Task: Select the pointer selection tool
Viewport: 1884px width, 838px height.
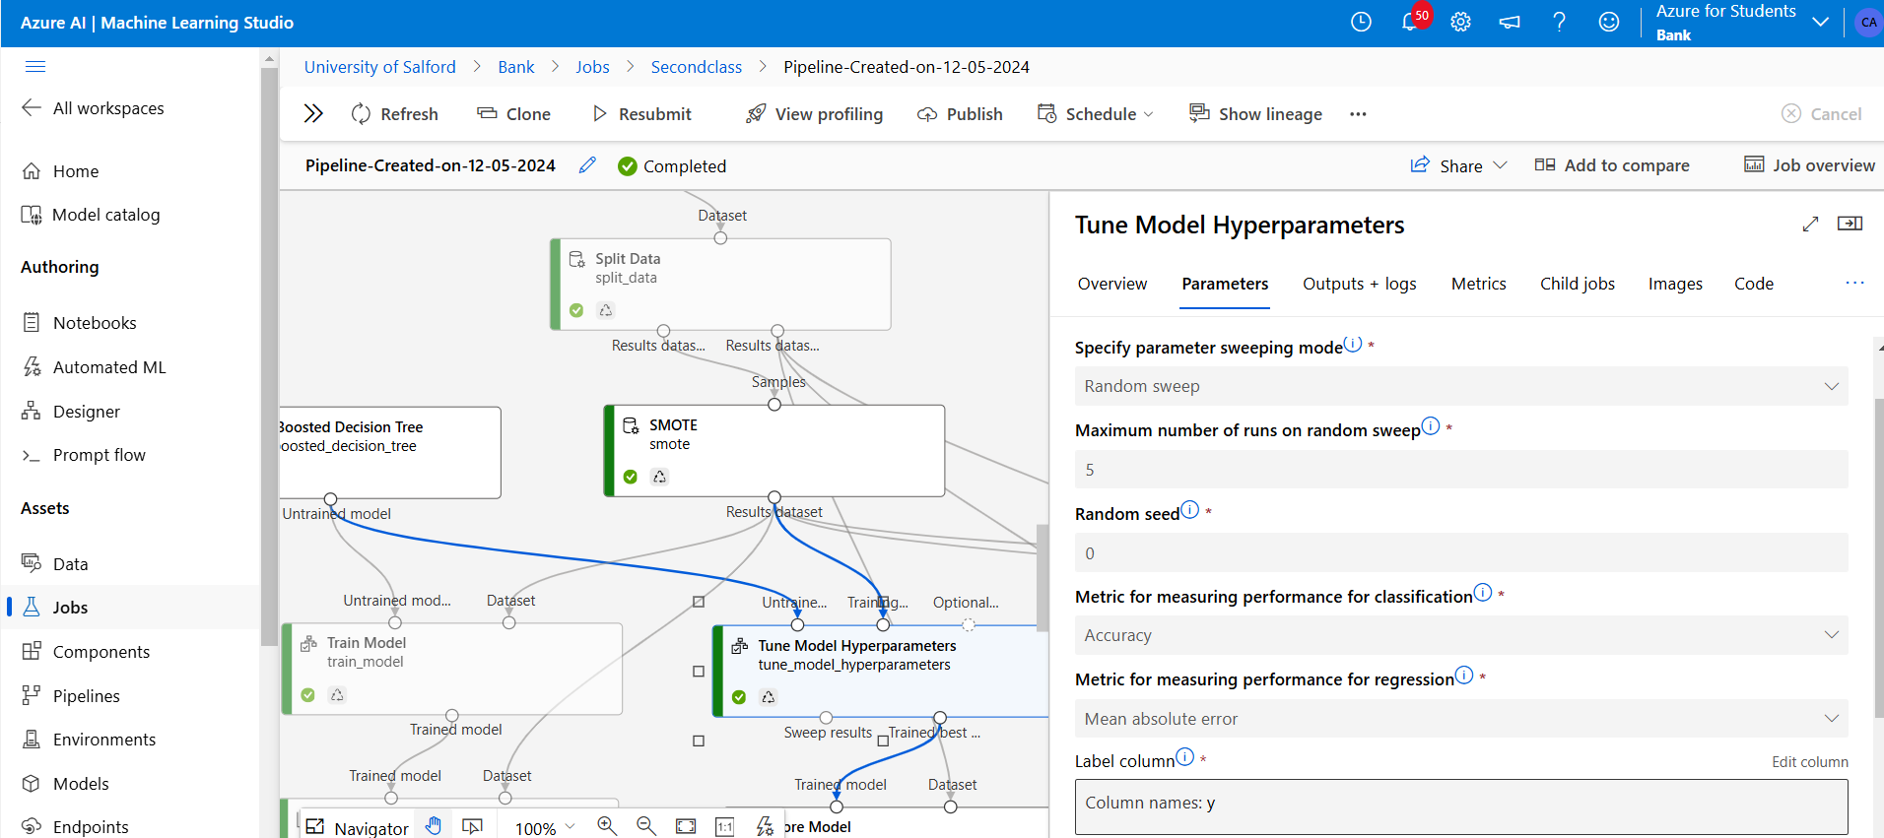Action: pos(473,825)
